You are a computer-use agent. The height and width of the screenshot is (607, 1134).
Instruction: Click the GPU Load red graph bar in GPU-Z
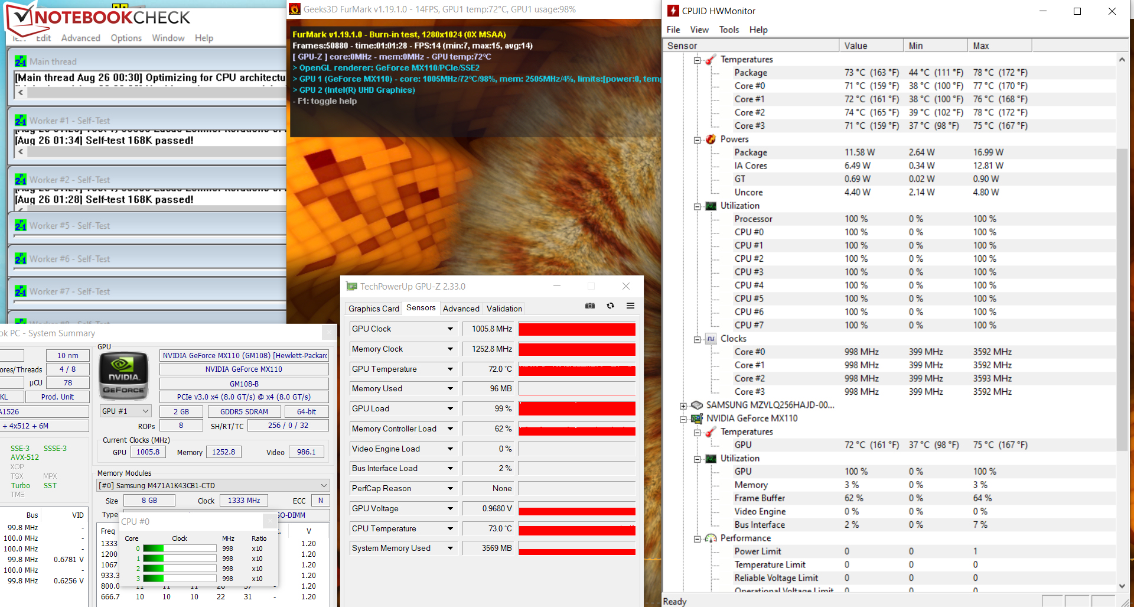click(577, 408)
